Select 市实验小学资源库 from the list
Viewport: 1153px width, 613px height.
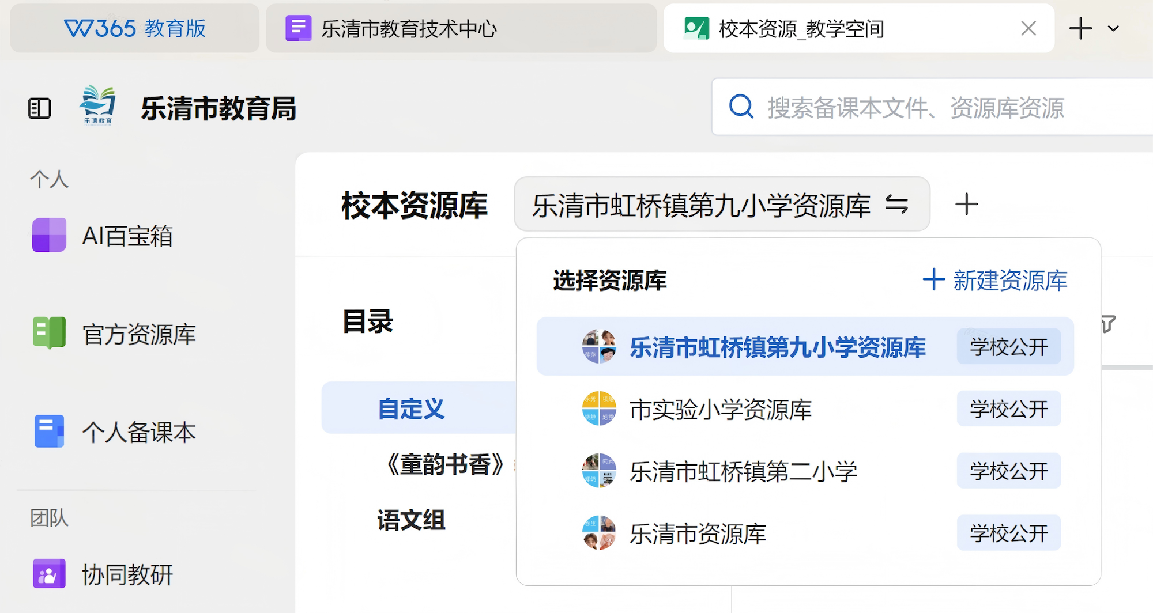pos(721,409)
